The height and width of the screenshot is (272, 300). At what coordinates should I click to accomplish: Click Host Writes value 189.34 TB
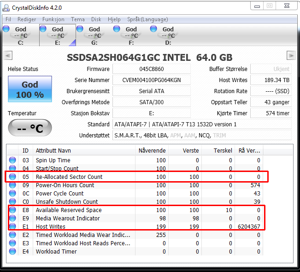click(x=271, y=80)
